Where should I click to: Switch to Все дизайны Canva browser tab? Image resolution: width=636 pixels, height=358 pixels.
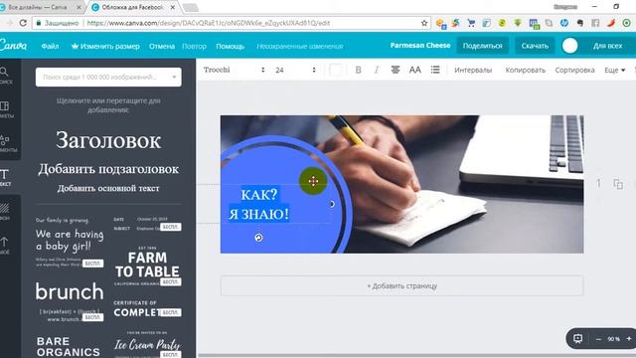[39, 7]
